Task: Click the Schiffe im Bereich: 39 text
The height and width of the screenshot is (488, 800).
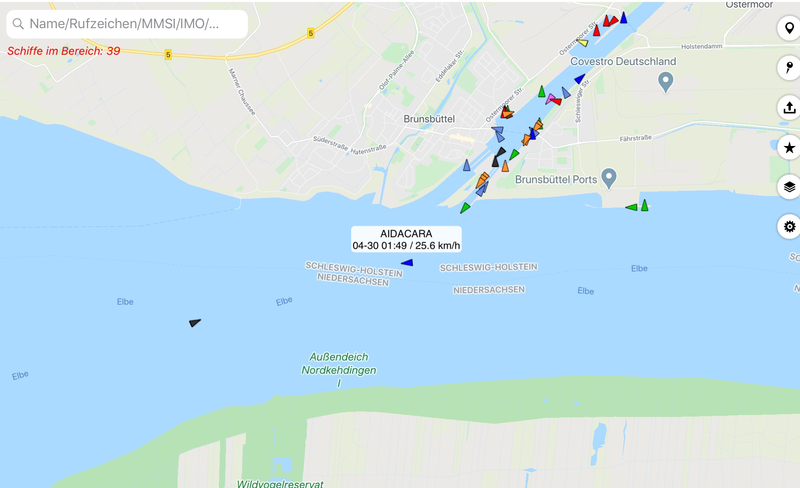Action: coord(64,51)
